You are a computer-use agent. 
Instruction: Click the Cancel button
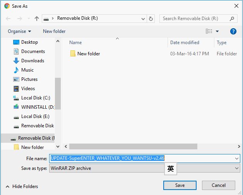219,185
